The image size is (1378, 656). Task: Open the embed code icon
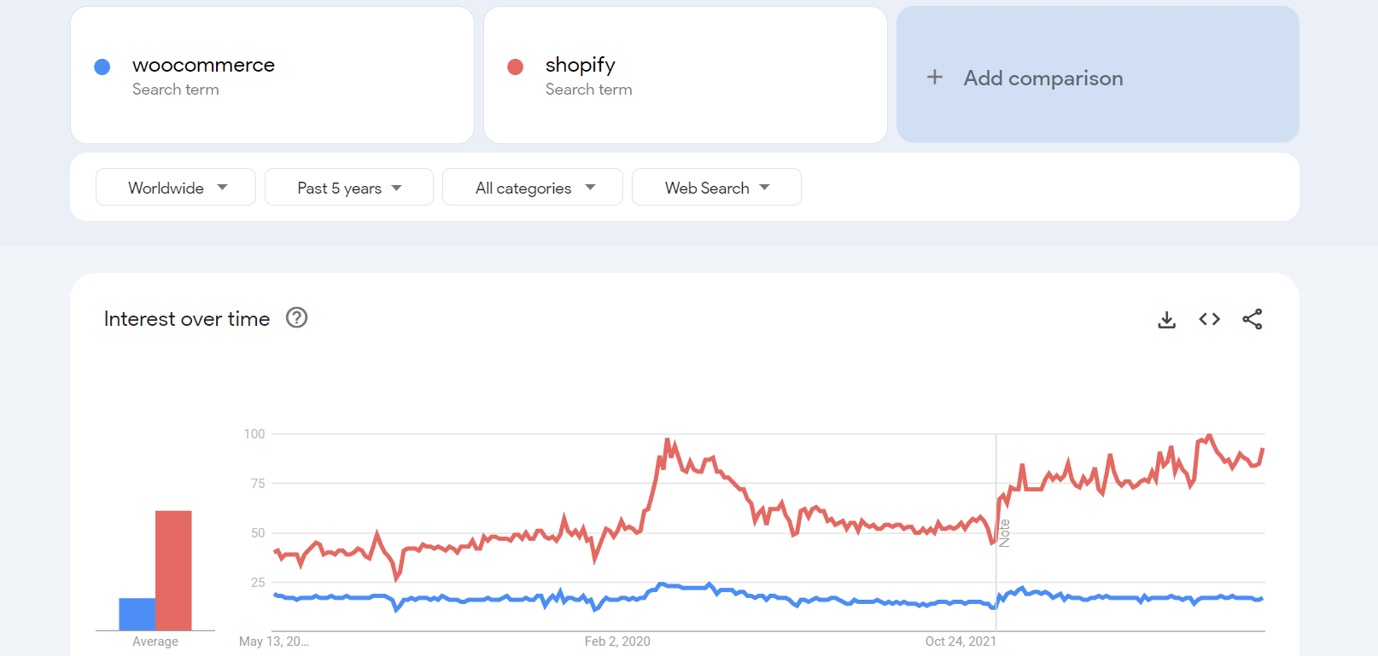[x=1209, y=319]
